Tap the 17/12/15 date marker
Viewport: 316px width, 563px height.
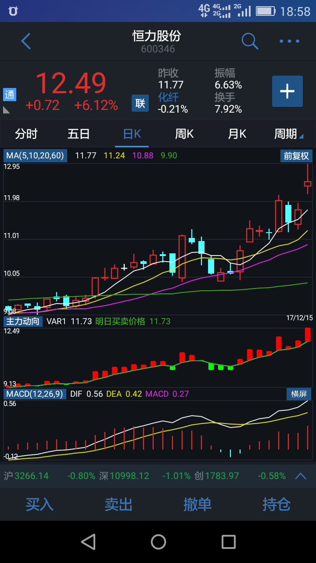click(x=299, y=318)
